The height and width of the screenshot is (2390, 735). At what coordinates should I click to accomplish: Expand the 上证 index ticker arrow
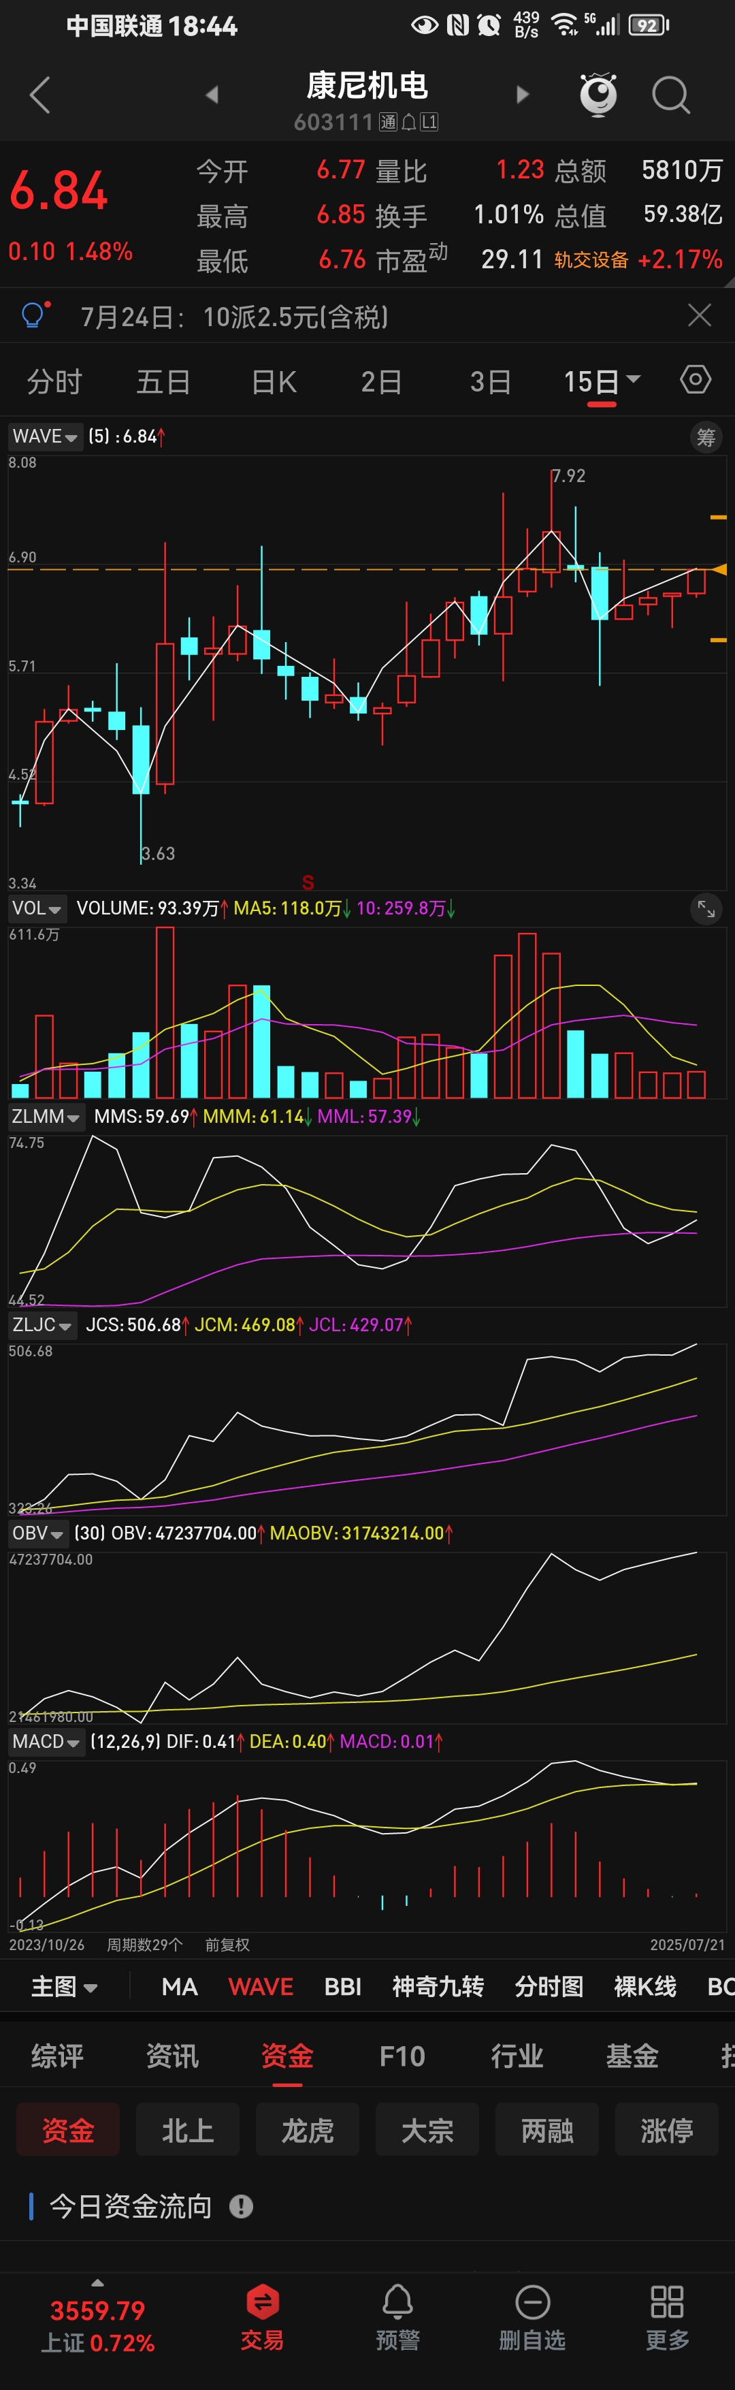click(x=97, y=2282)
